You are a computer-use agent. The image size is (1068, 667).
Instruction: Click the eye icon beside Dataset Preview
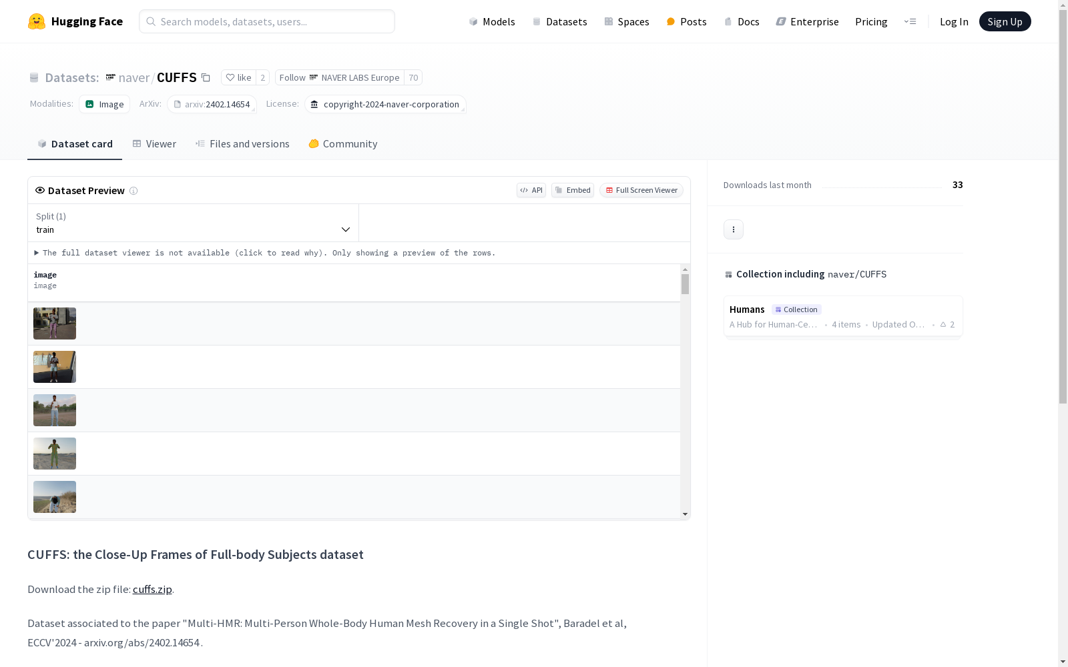pyautogui.click(x=40, y=190)
